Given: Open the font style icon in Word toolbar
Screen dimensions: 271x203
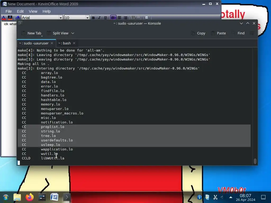Looking at the screenshot, I should [18, 17].
